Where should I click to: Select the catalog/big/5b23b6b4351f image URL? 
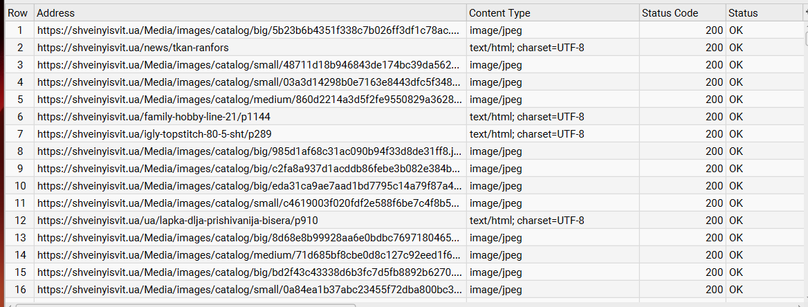pyautogui.click(x=250, y=30)
